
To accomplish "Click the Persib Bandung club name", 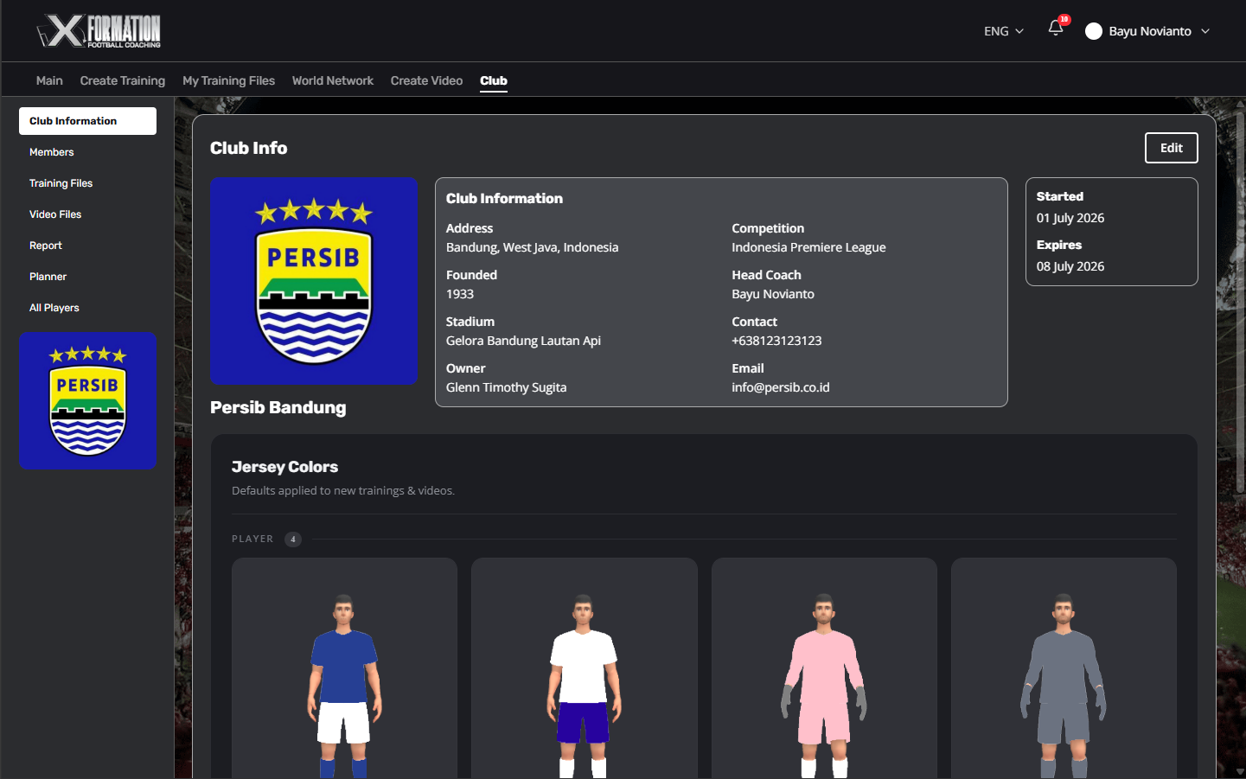I will coord(278,407).
